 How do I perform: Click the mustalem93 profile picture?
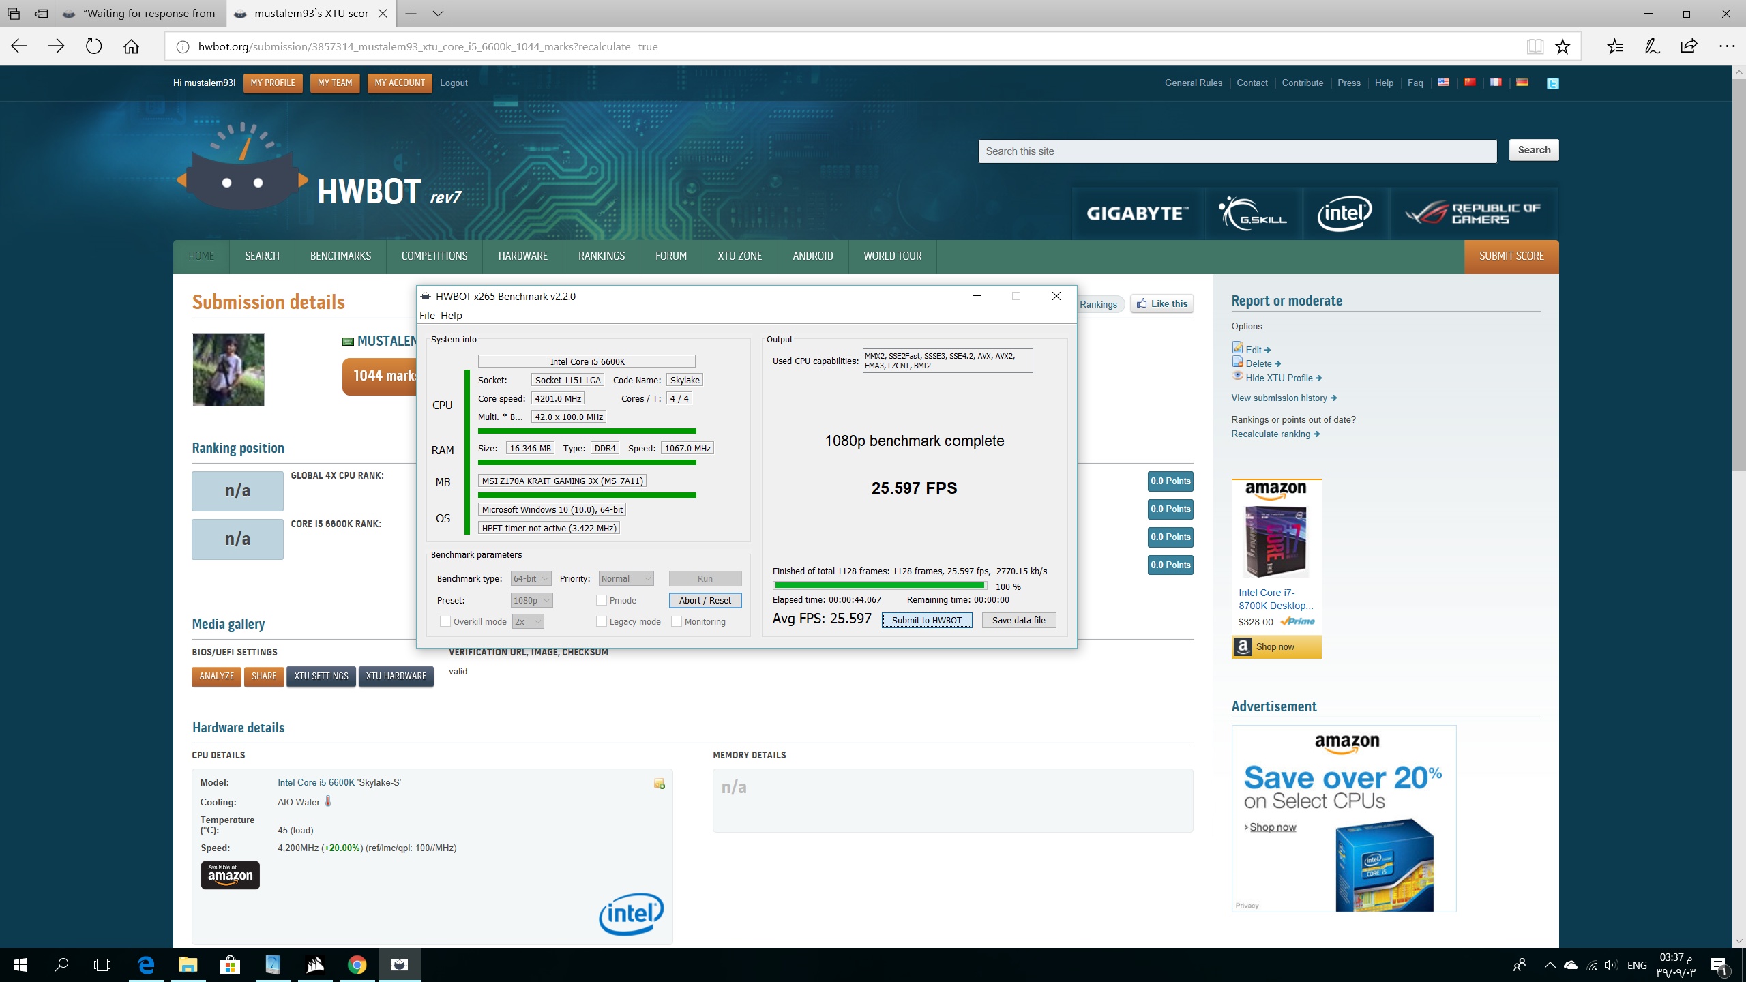coord(228,370)
